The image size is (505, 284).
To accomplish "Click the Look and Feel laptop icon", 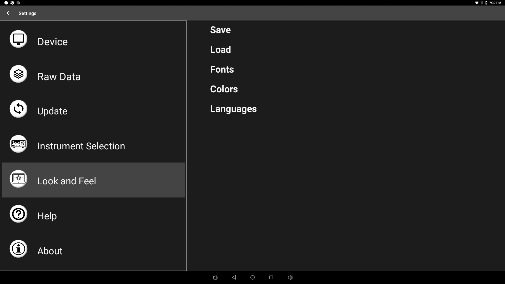I will pos(18,179).
